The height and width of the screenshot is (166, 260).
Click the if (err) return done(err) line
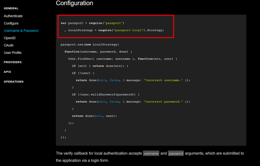pos(100,66)
